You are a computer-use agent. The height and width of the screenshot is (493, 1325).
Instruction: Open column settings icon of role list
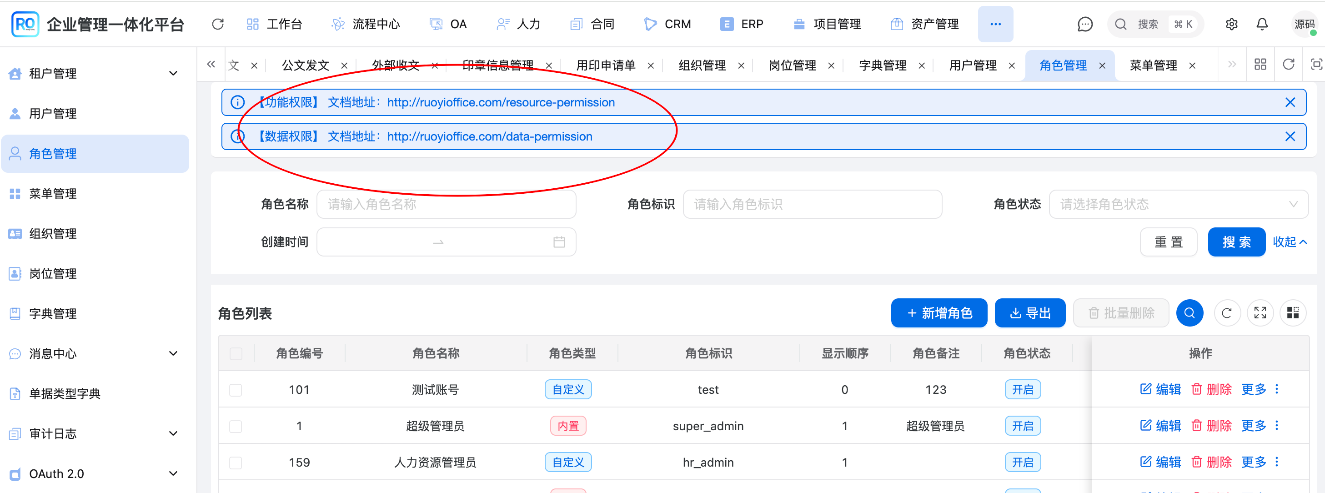(1293, 313)
